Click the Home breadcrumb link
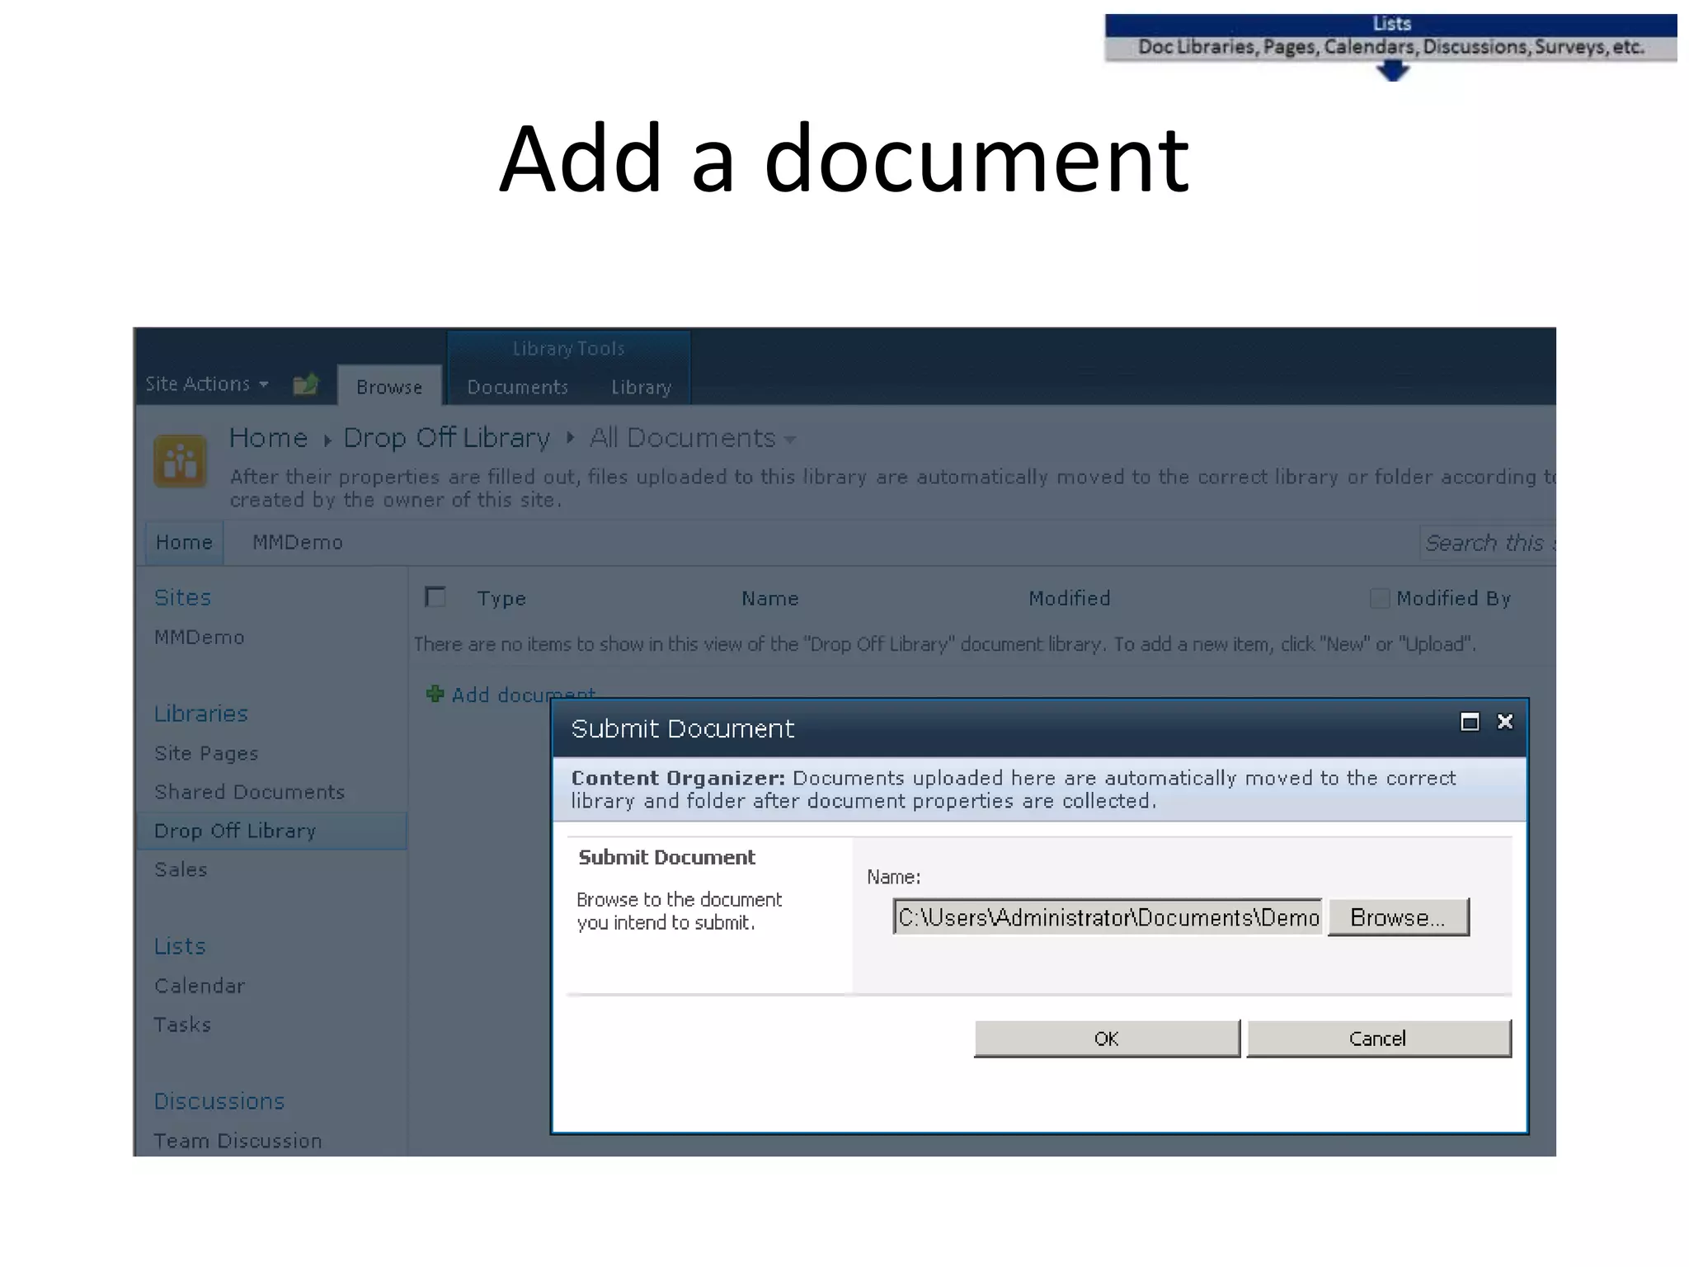 pyautogui.click(x=268, y=437)
